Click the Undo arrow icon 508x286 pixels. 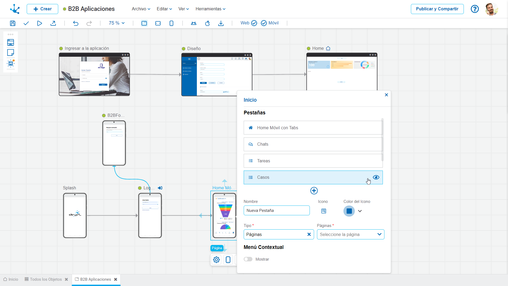click(x=76, y=23)
